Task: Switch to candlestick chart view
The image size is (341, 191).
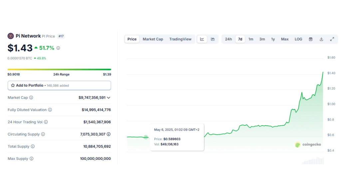Action: [213, 39]
